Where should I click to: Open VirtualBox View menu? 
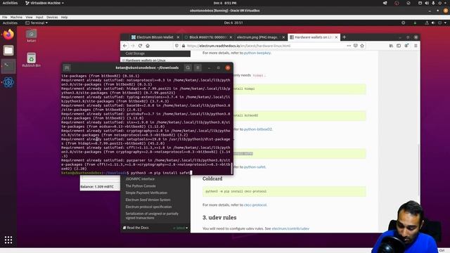(x=29, y=17)
